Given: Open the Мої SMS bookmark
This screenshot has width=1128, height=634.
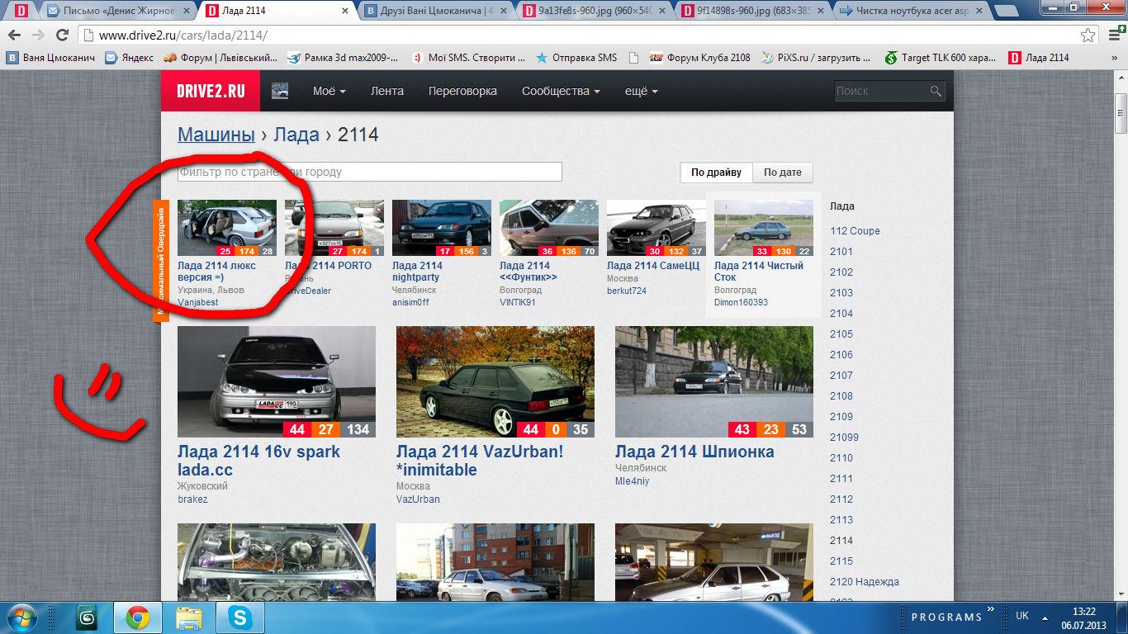Looking at the screenshot, I should [x=469, y=58].
